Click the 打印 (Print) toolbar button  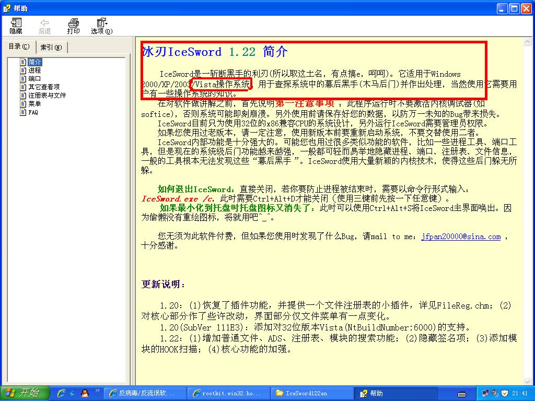coord(73,26)
